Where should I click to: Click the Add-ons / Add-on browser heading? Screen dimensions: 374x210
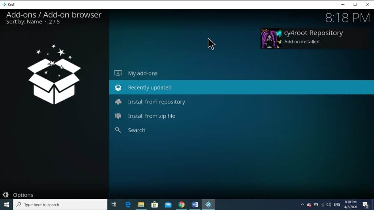tap(54, 15)
